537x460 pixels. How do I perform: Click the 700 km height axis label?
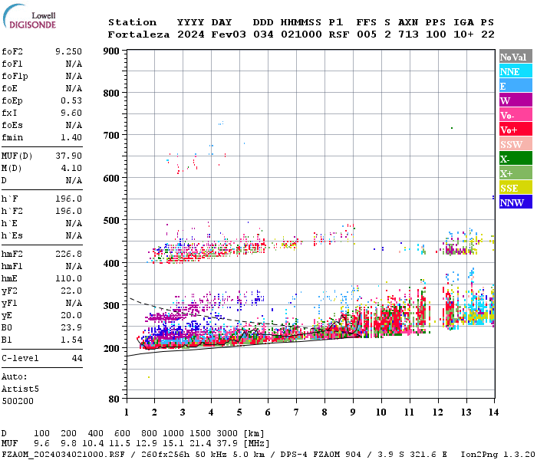[111, 136]
